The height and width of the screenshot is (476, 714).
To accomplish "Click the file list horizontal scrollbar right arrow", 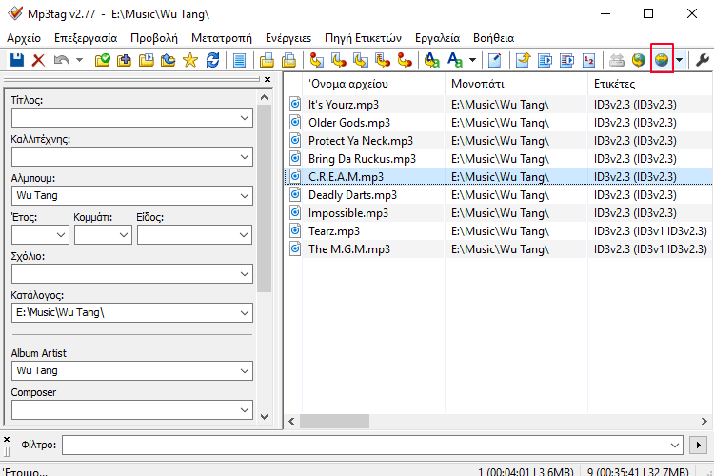I will click(704, 422).
